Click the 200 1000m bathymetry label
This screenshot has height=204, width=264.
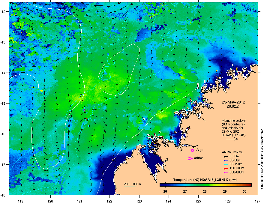132,184
